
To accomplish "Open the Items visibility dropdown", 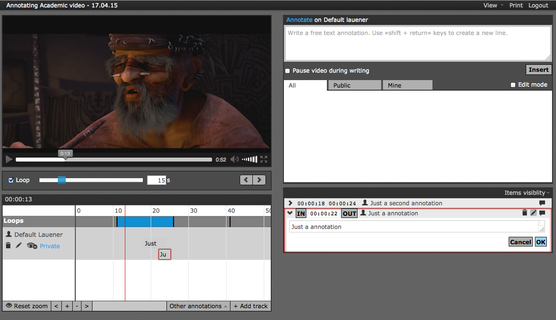I will (x=527, y=193).
